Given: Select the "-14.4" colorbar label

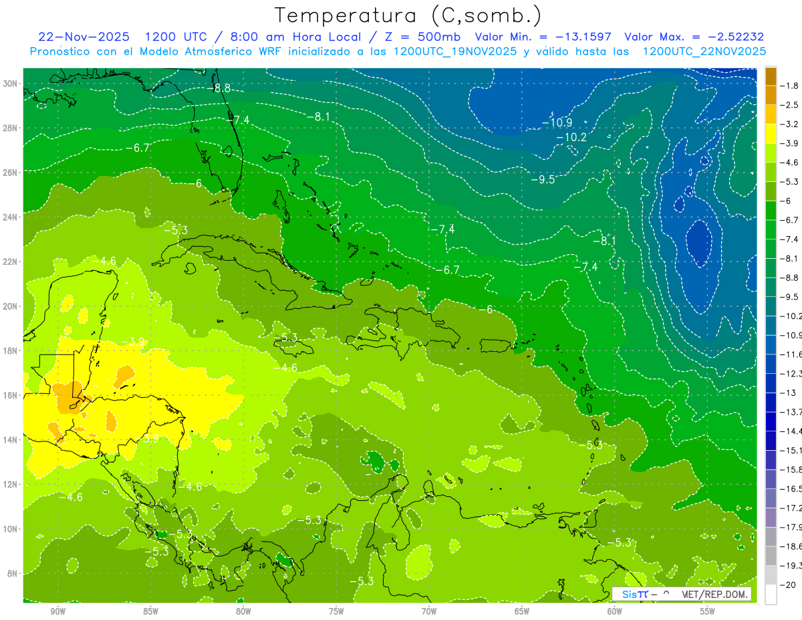Looking at the screenshot, I should pos(791,431).
